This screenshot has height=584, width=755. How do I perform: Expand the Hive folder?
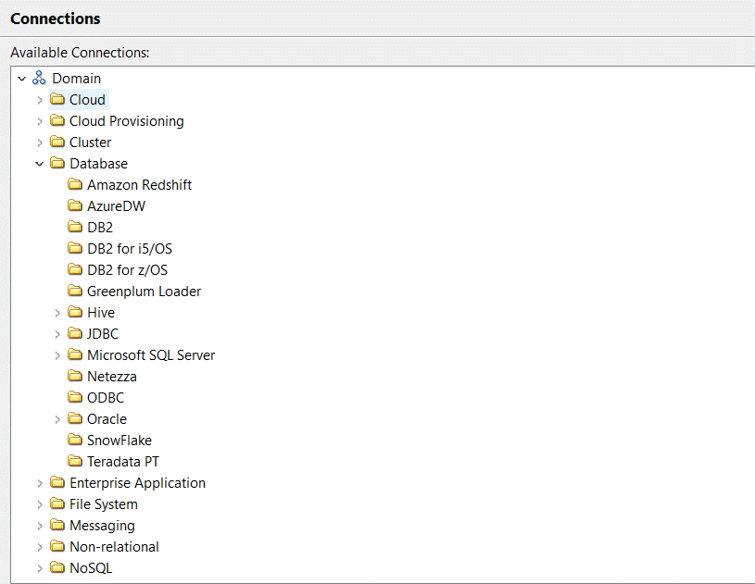pyautogui.click(x=57, y=313)
